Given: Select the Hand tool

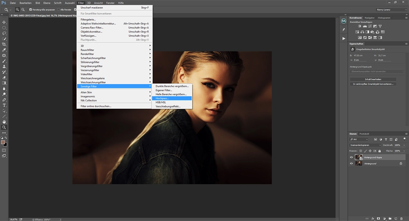Looking at the screenshot, I should (x=4, y=122).
